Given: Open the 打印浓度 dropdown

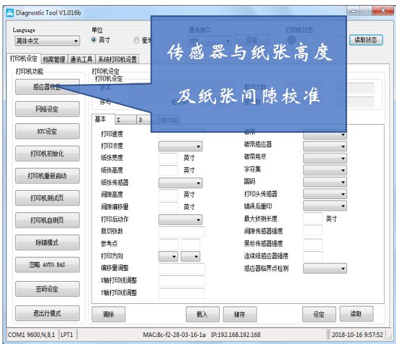Looking at the screenshot, I should [180, 146].
